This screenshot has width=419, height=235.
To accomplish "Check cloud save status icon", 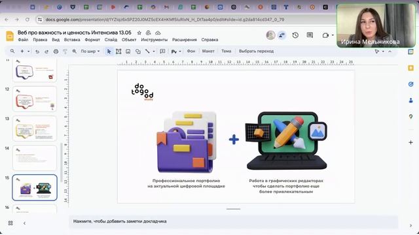I will pyautogui.click(x=158, y=33).
